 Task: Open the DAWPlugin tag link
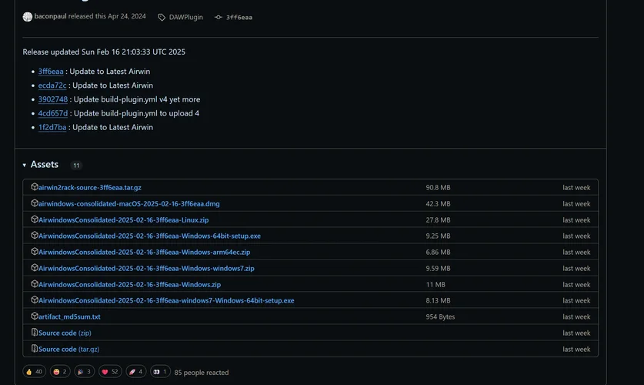click(x=186, y=17)
